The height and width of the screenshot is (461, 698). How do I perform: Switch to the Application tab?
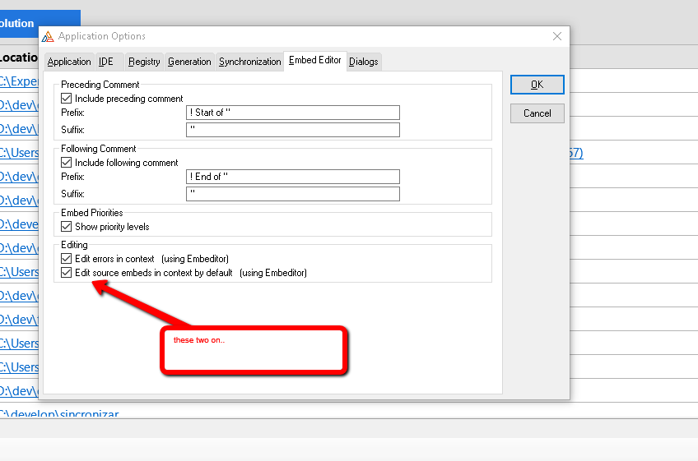[69, 62]
